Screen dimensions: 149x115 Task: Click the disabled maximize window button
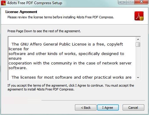click(130, 2)
